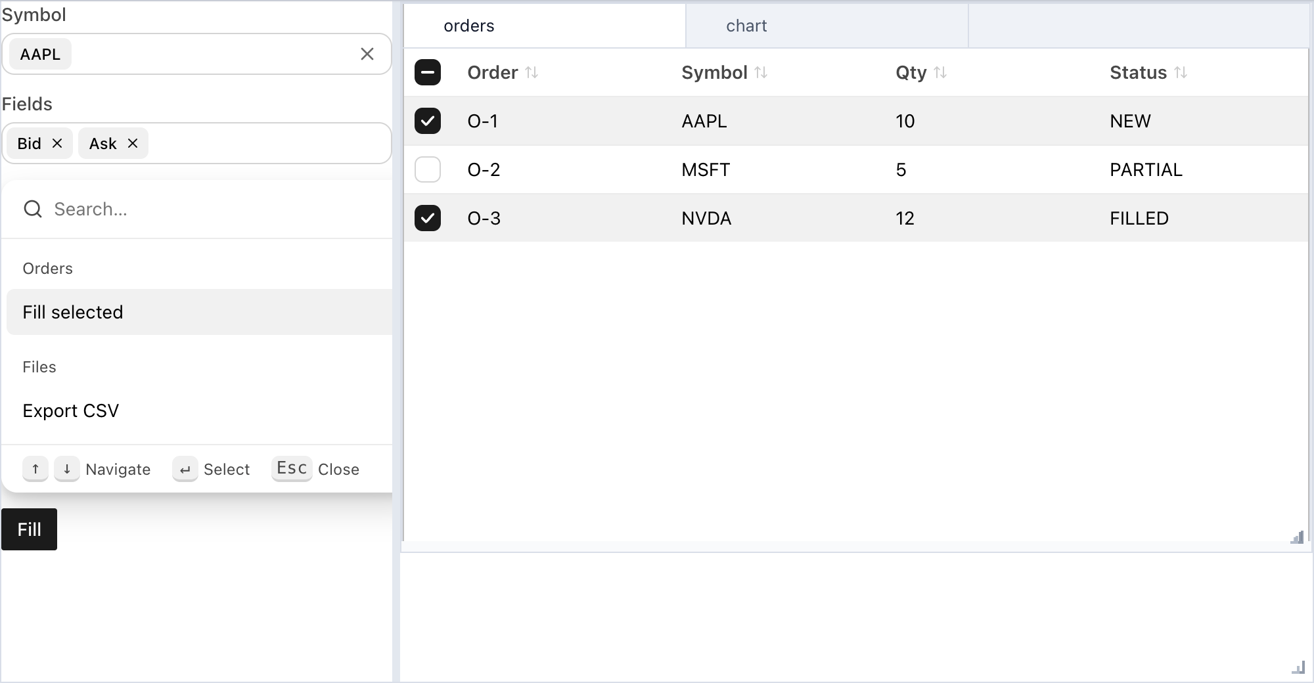Grab the orders table resize handle
The width and height of the screenshot is (1314, 683).
click(1298, 537)
